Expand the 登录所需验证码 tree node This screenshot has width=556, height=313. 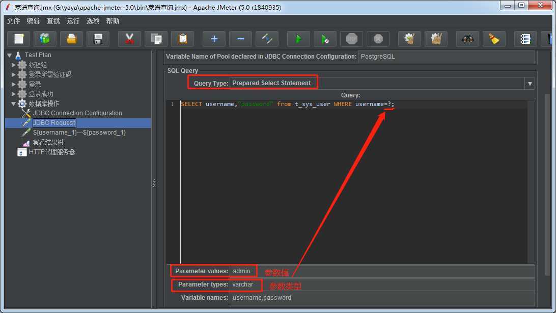point(13,74)
